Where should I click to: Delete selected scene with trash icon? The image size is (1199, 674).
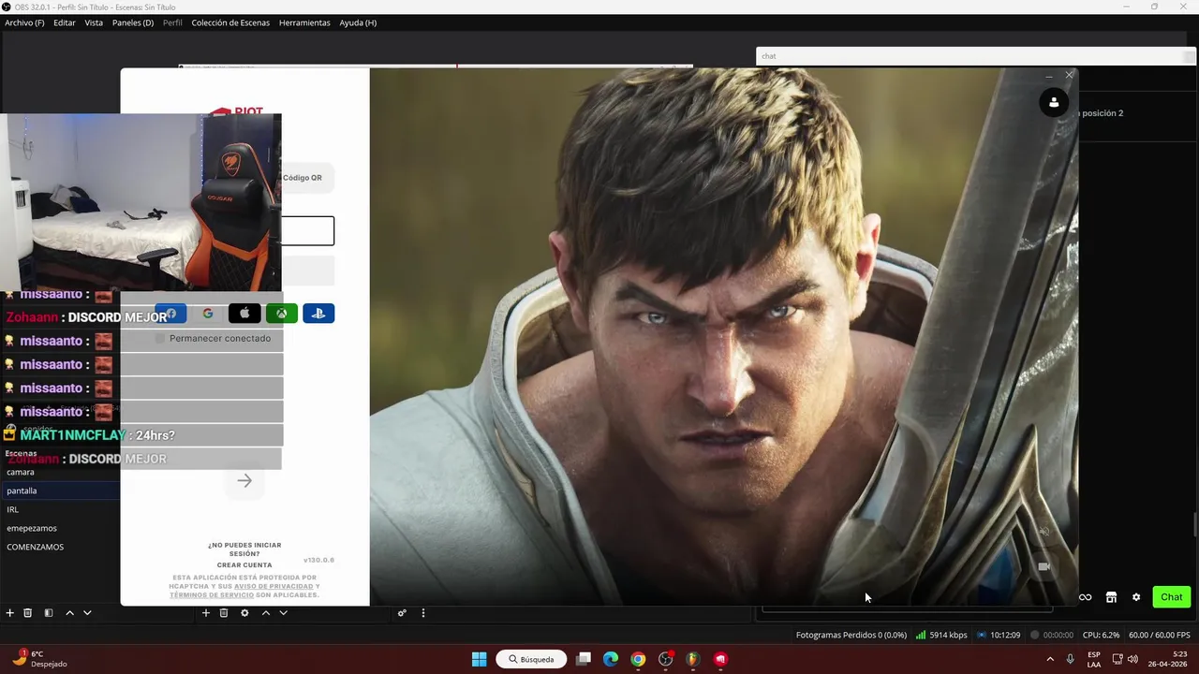pyautogui.click(x=28, y=613)
